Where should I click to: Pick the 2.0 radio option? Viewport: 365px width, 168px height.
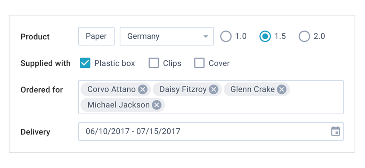(x=304, y=36)
